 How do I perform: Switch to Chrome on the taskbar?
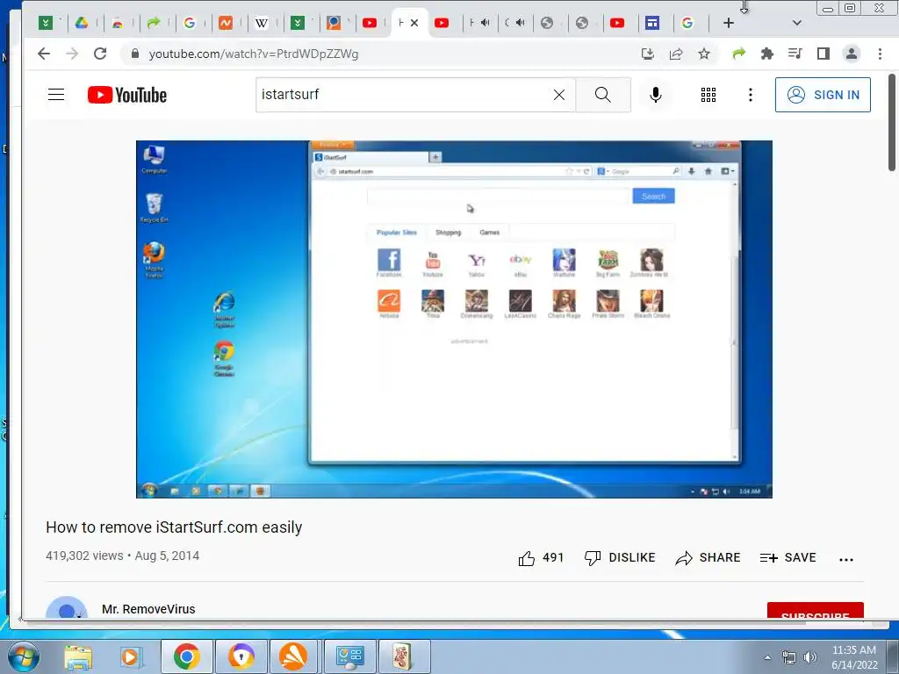[187, 656]
